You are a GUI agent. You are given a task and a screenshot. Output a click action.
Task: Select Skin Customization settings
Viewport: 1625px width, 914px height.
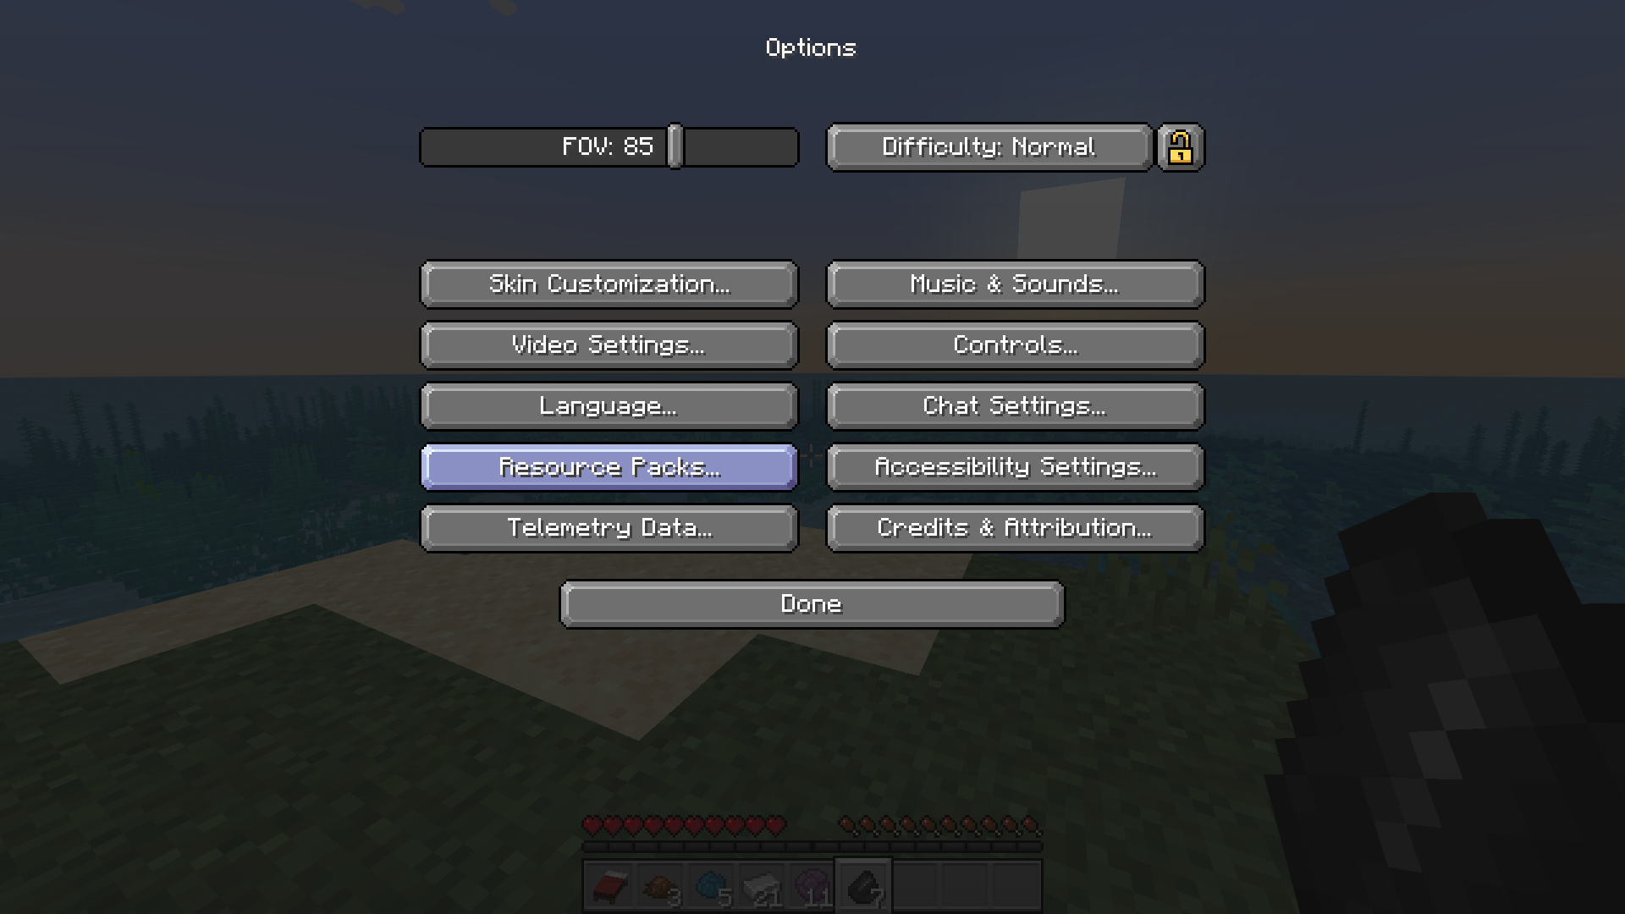pos(609,284)
